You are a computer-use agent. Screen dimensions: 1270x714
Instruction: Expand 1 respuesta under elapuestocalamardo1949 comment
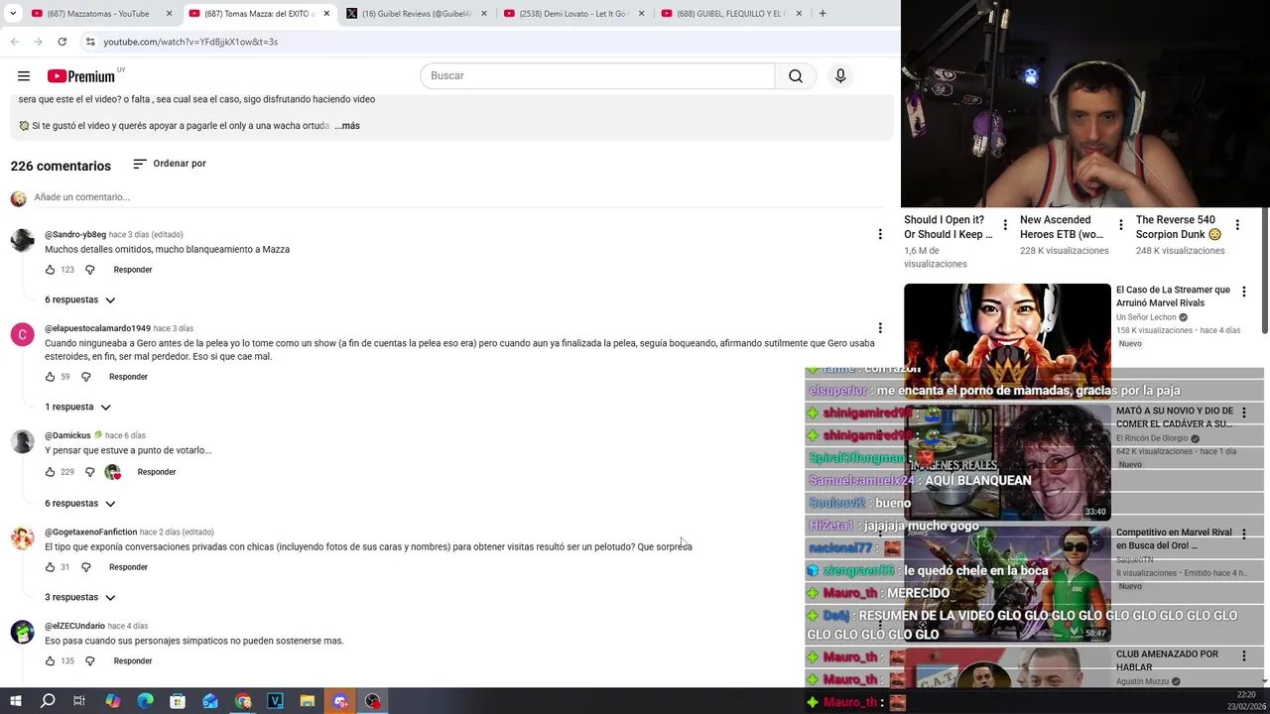click(x=78, y=407)
